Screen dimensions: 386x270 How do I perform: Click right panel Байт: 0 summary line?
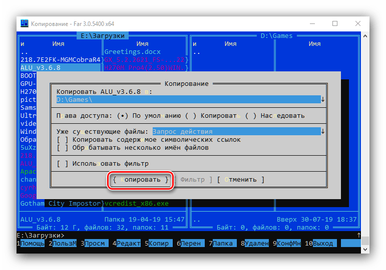[x=272, y=228]
